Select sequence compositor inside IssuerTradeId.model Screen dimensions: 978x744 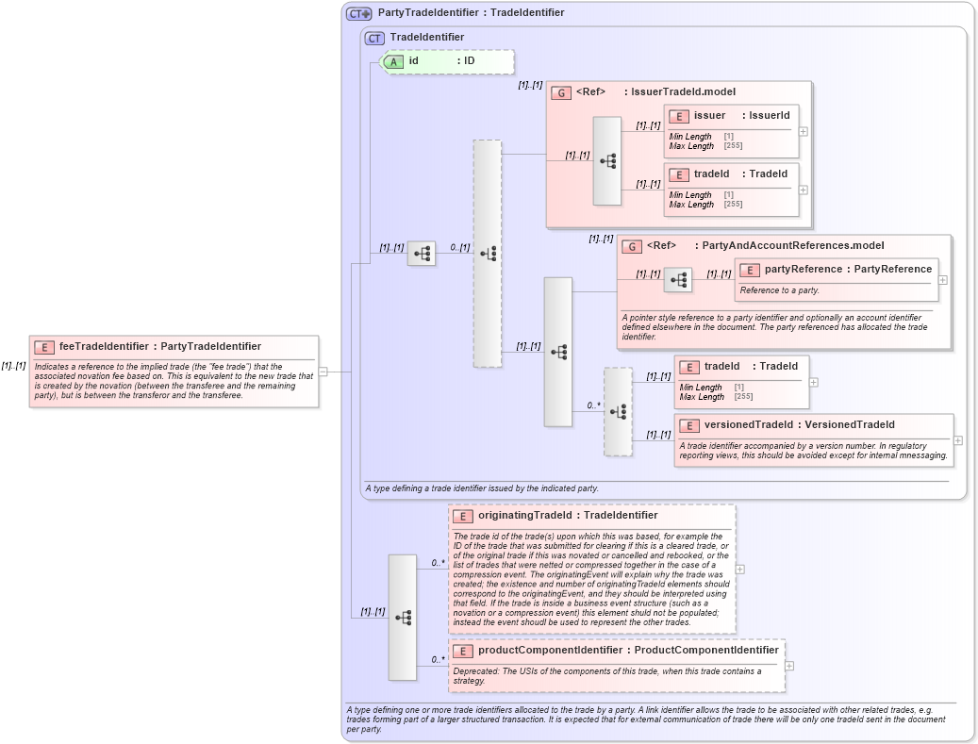pyautogui.click(x=606, y=161)
